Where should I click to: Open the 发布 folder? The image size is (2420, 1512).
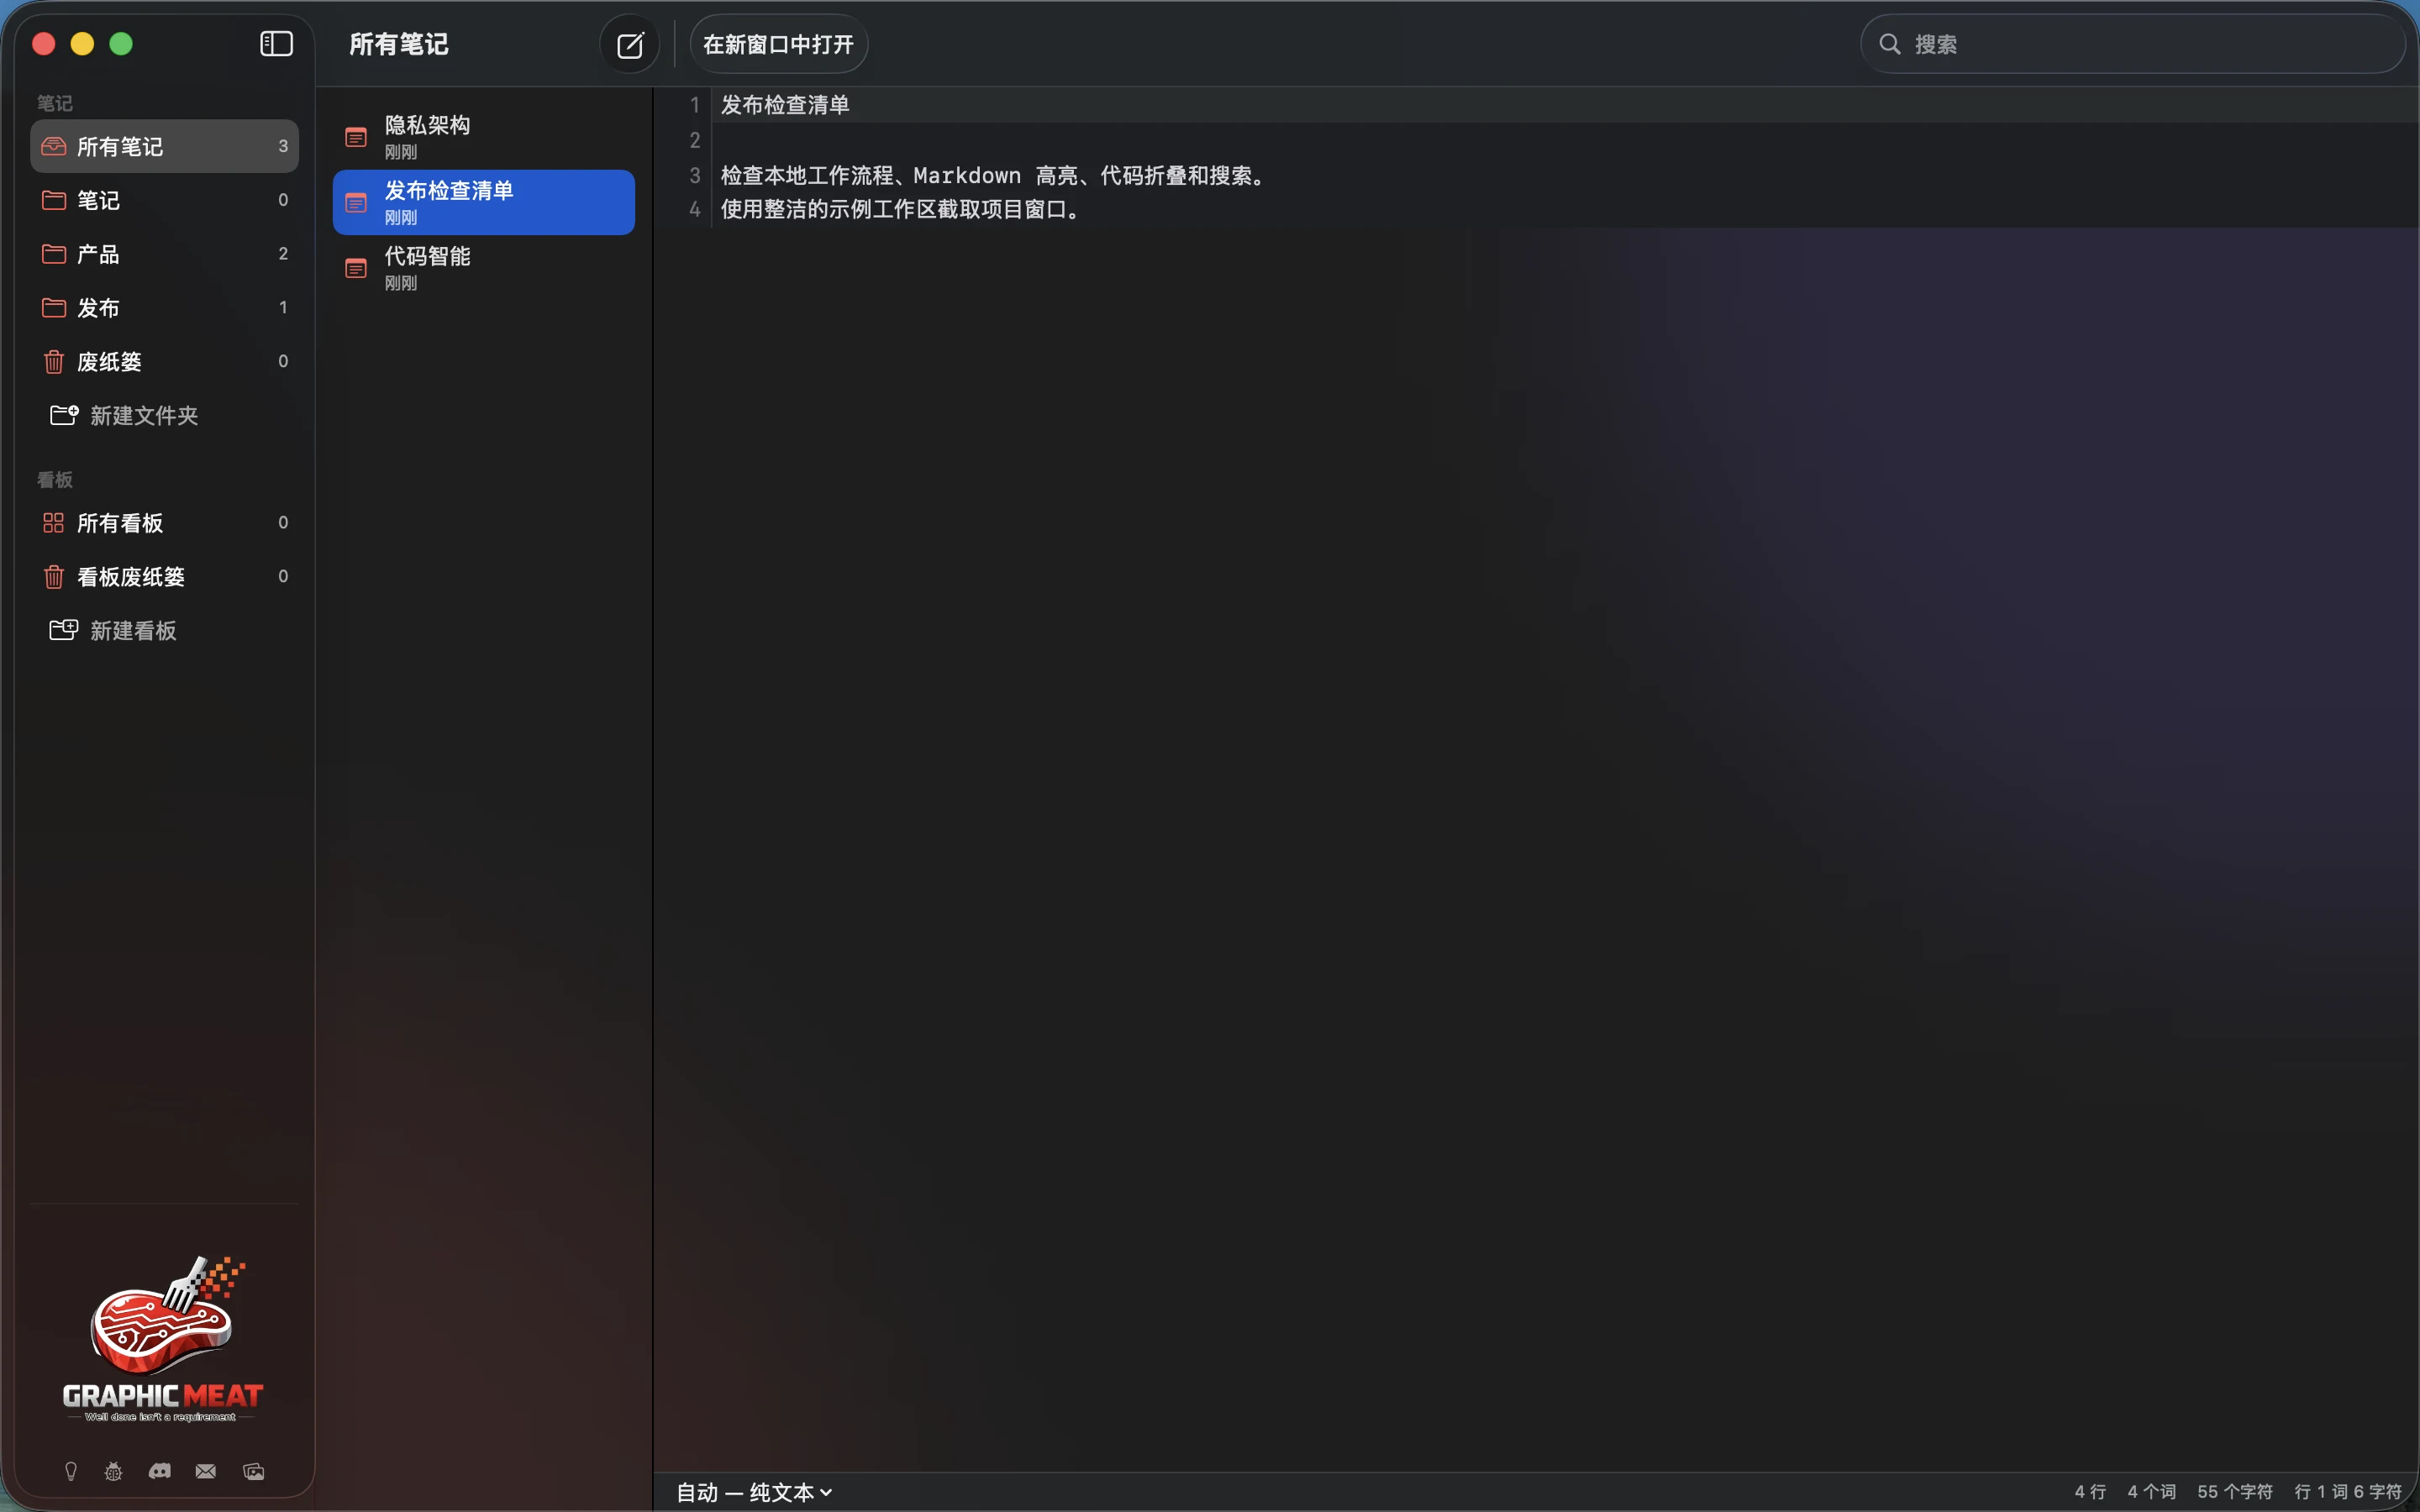pyautogui.click(x=165, y=308)
